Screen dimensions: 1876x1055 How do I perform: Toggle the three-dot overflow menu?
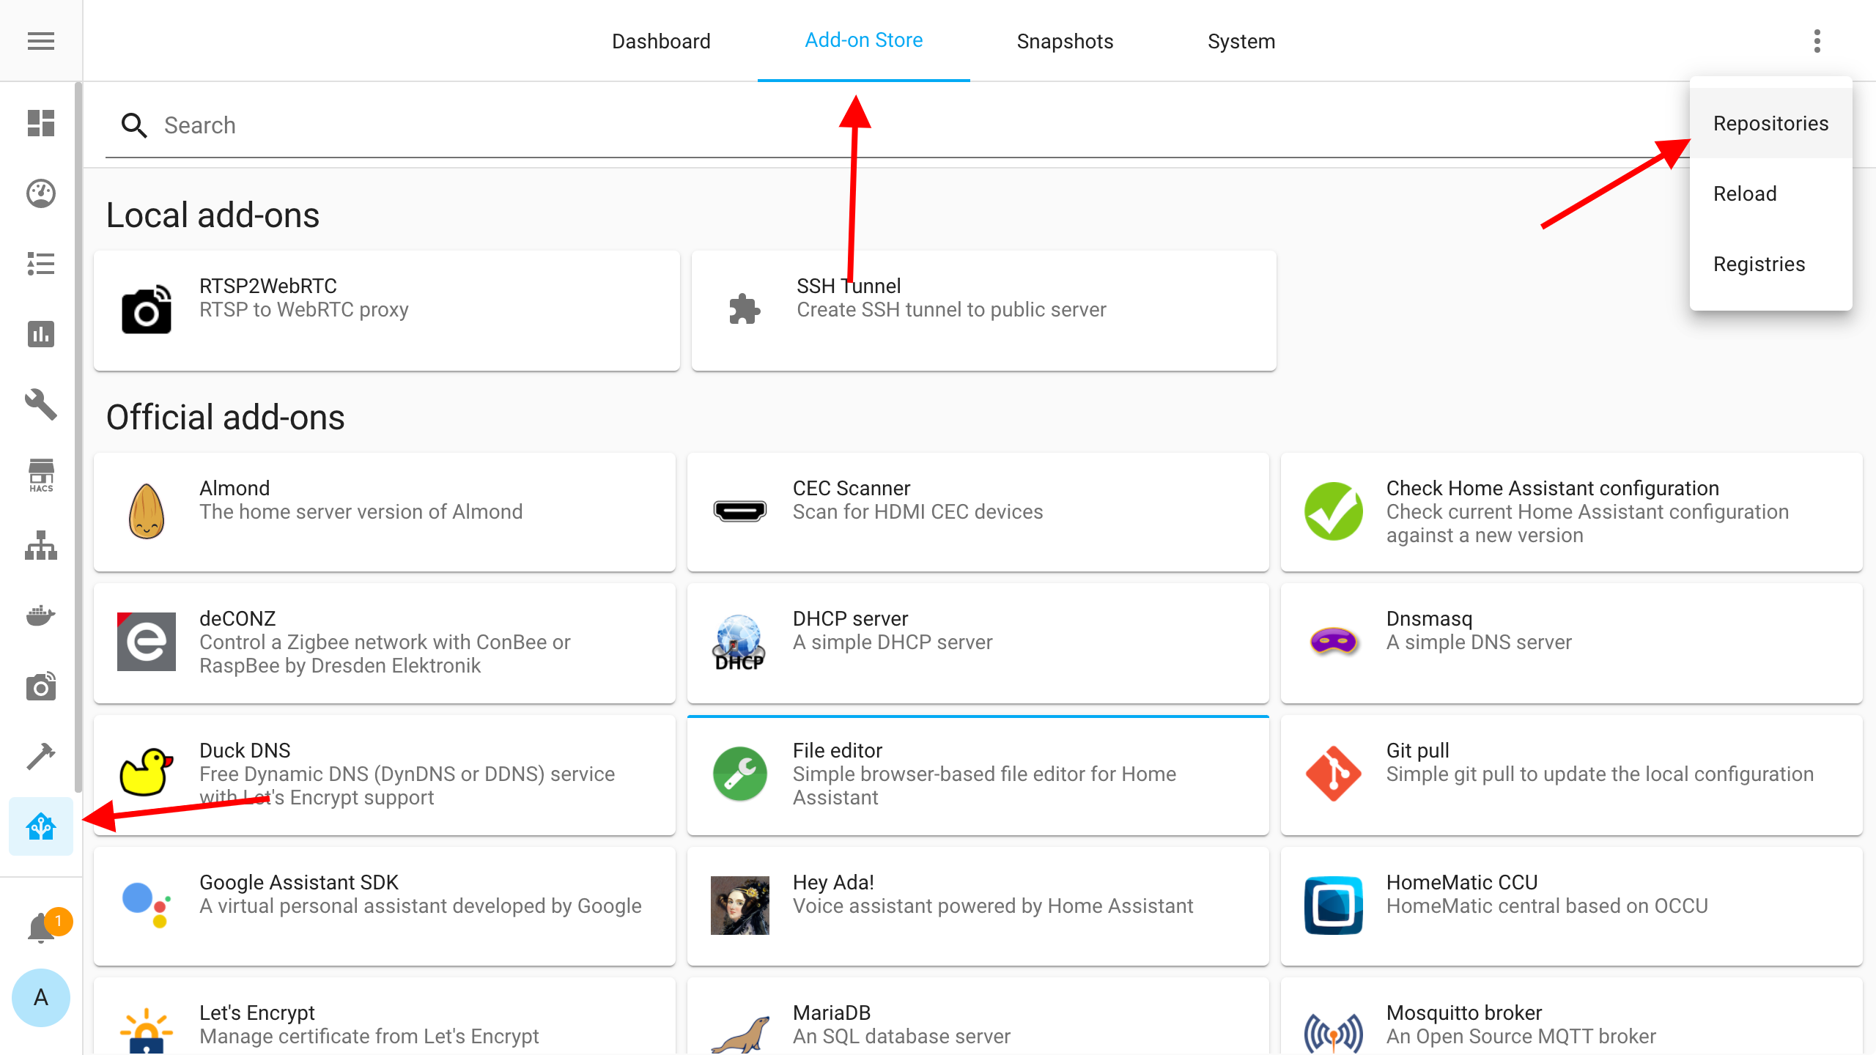click(x=1817, y=41)
